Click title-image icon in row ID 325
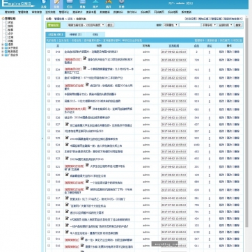The width and height of the screenshot is (252, 252). point(67,138)
